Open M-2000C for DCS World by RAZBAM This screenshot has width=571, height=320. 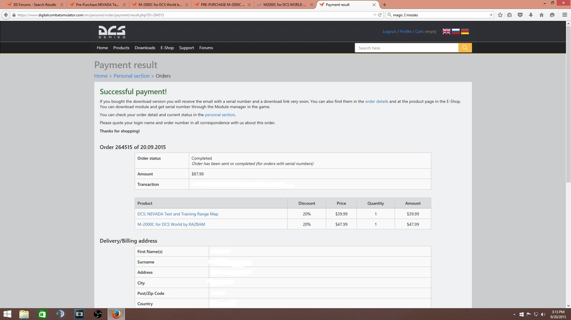[171, 224]
